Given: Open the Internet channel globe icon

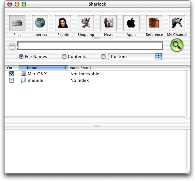Looking at the screenshot, I should (x=40, y=23).
